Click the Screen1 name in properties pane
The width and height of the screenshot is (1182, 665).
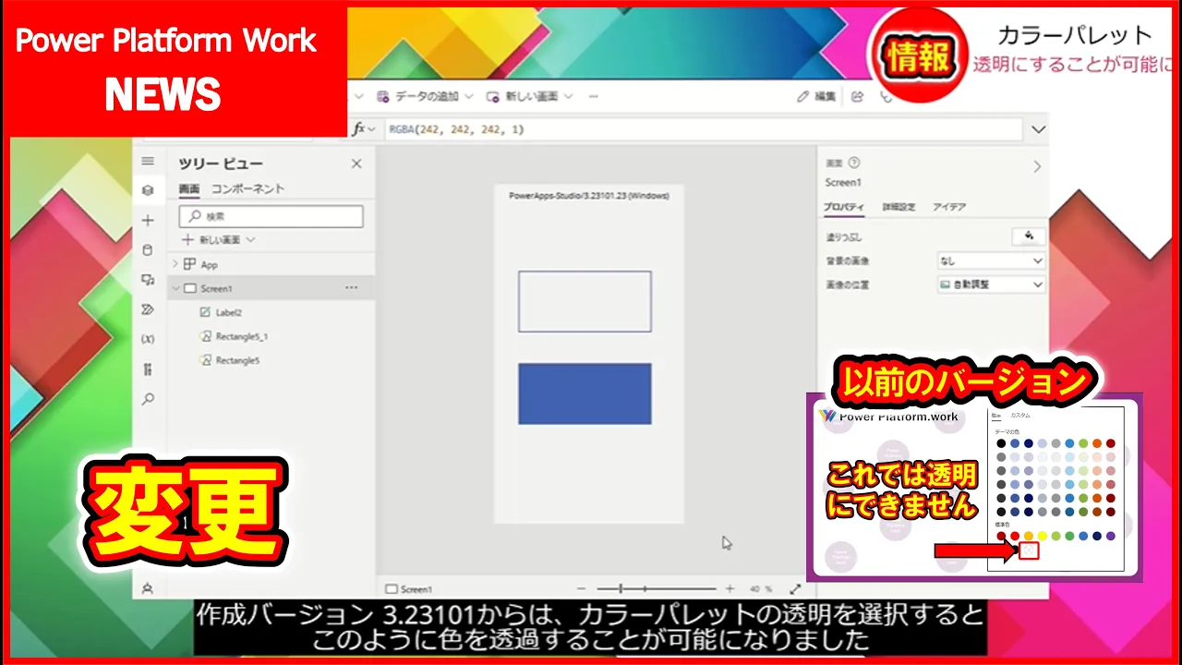(x=843, y=182)
